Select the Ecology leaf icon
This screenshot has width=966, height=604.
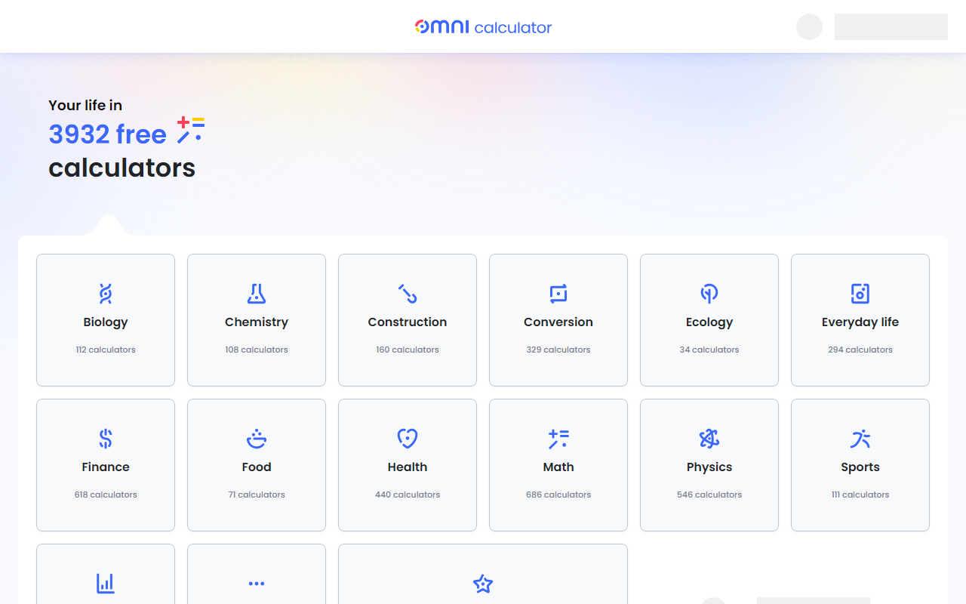(709, 293)
